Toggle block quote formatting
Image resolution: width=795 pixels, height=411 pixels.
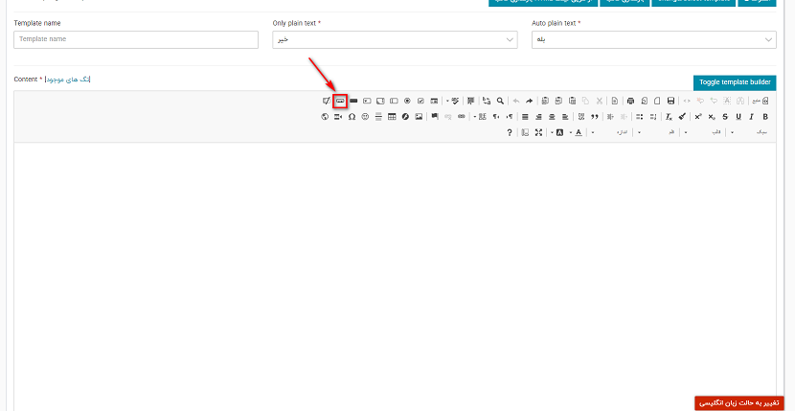click(595, 117)
